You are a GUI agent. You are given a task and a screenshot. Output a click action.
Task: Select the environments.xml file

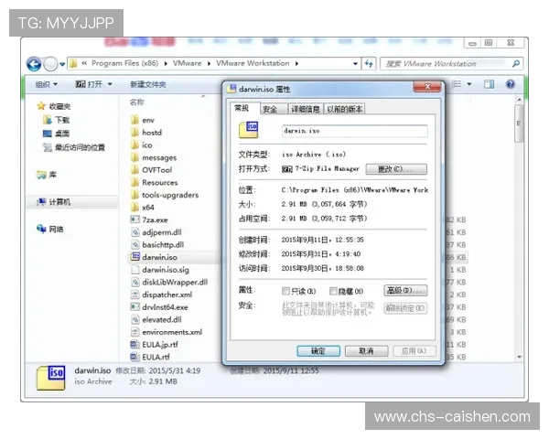coord(167,332)
